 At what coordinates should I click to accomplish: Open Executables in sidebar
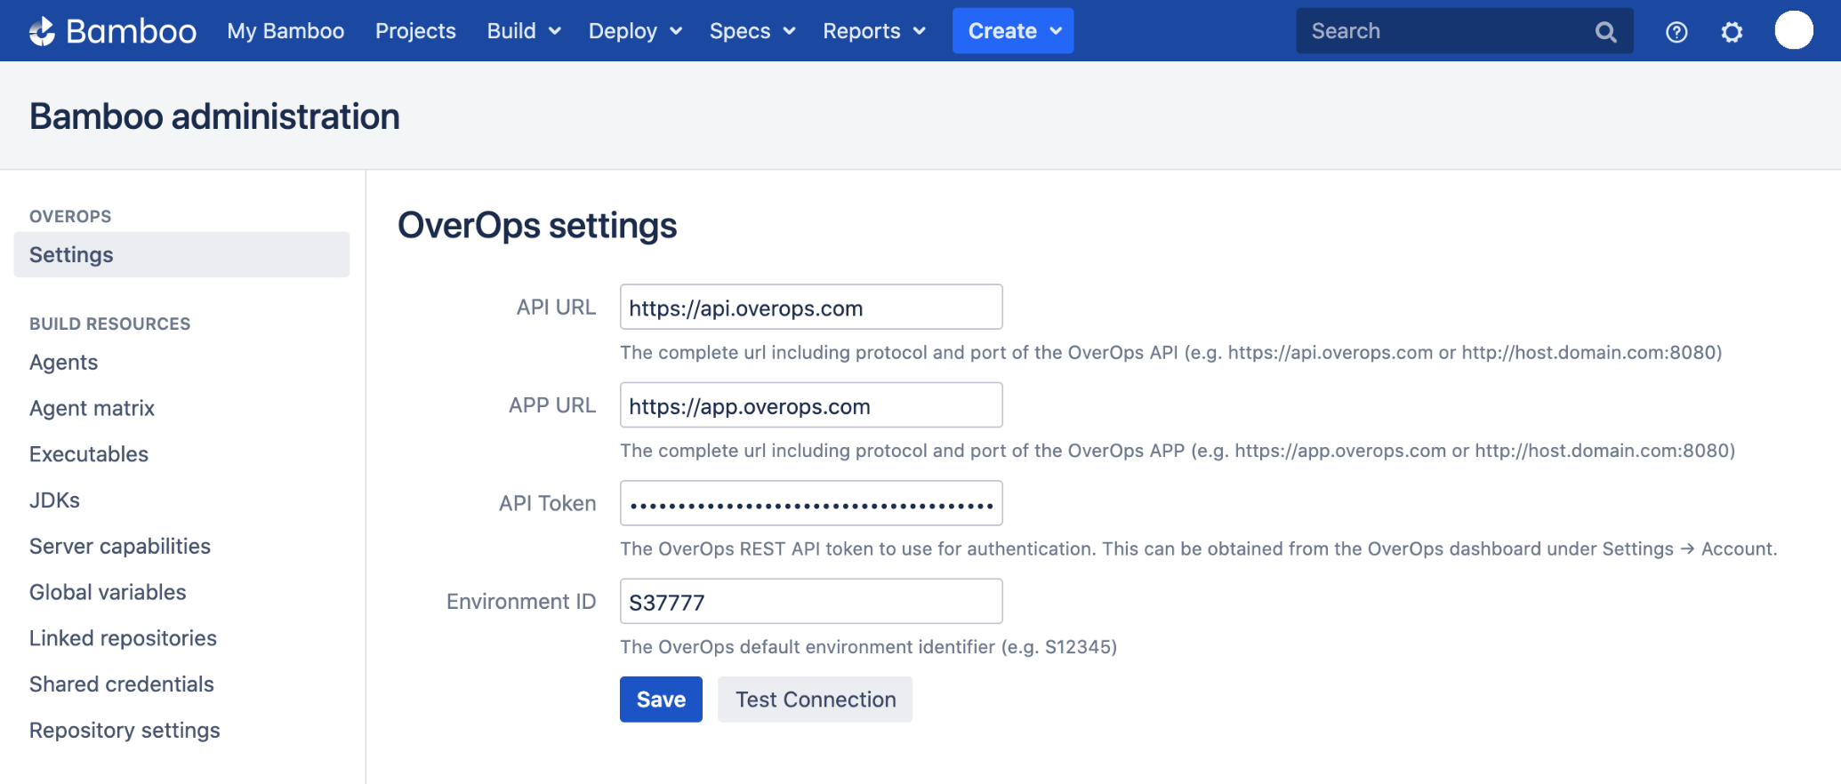(89, 454)
